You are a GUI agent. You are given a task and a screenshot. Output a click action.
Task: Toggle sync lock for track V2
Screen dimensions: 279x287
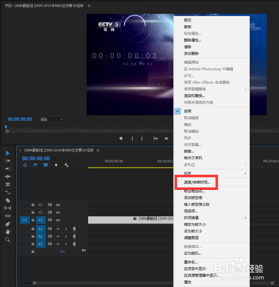50,212
